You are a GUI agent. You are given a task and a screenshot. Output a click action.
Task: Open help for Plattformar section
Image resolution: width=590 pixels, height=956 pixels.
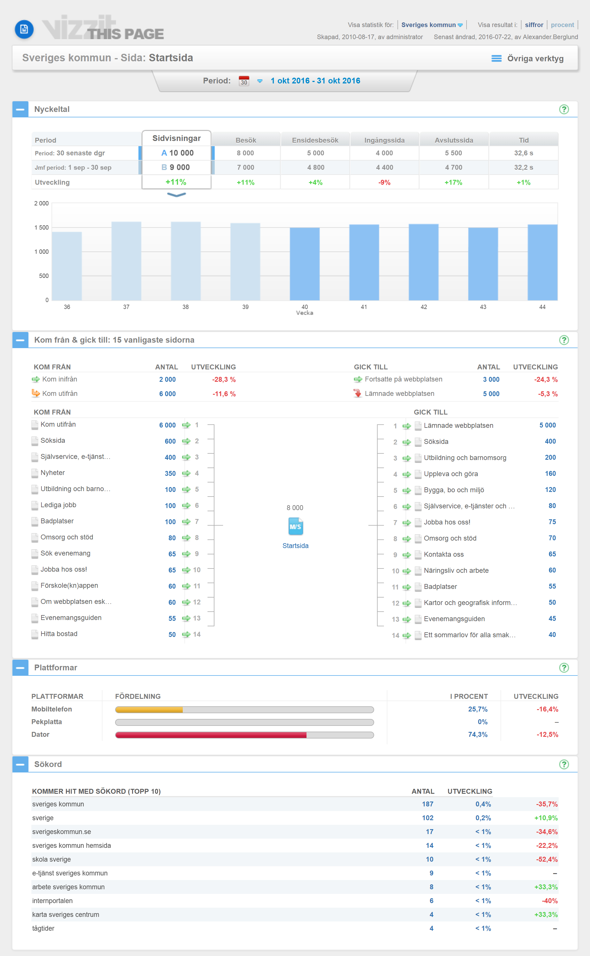click(564, 667)
